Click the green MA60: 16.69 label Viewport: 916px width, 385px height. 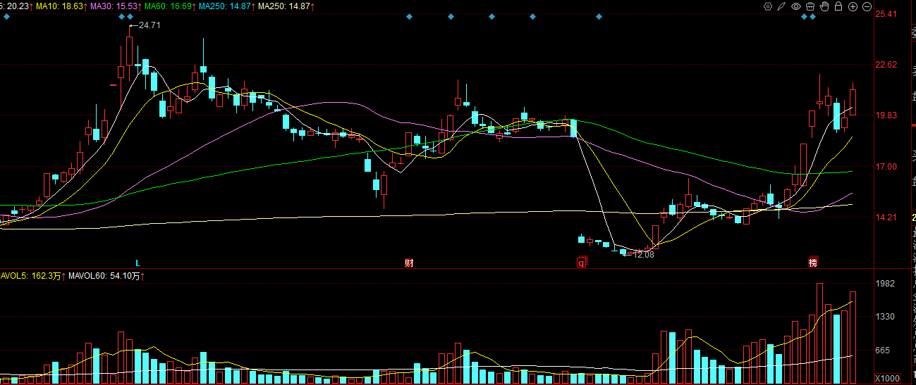[x=169, y=6]
